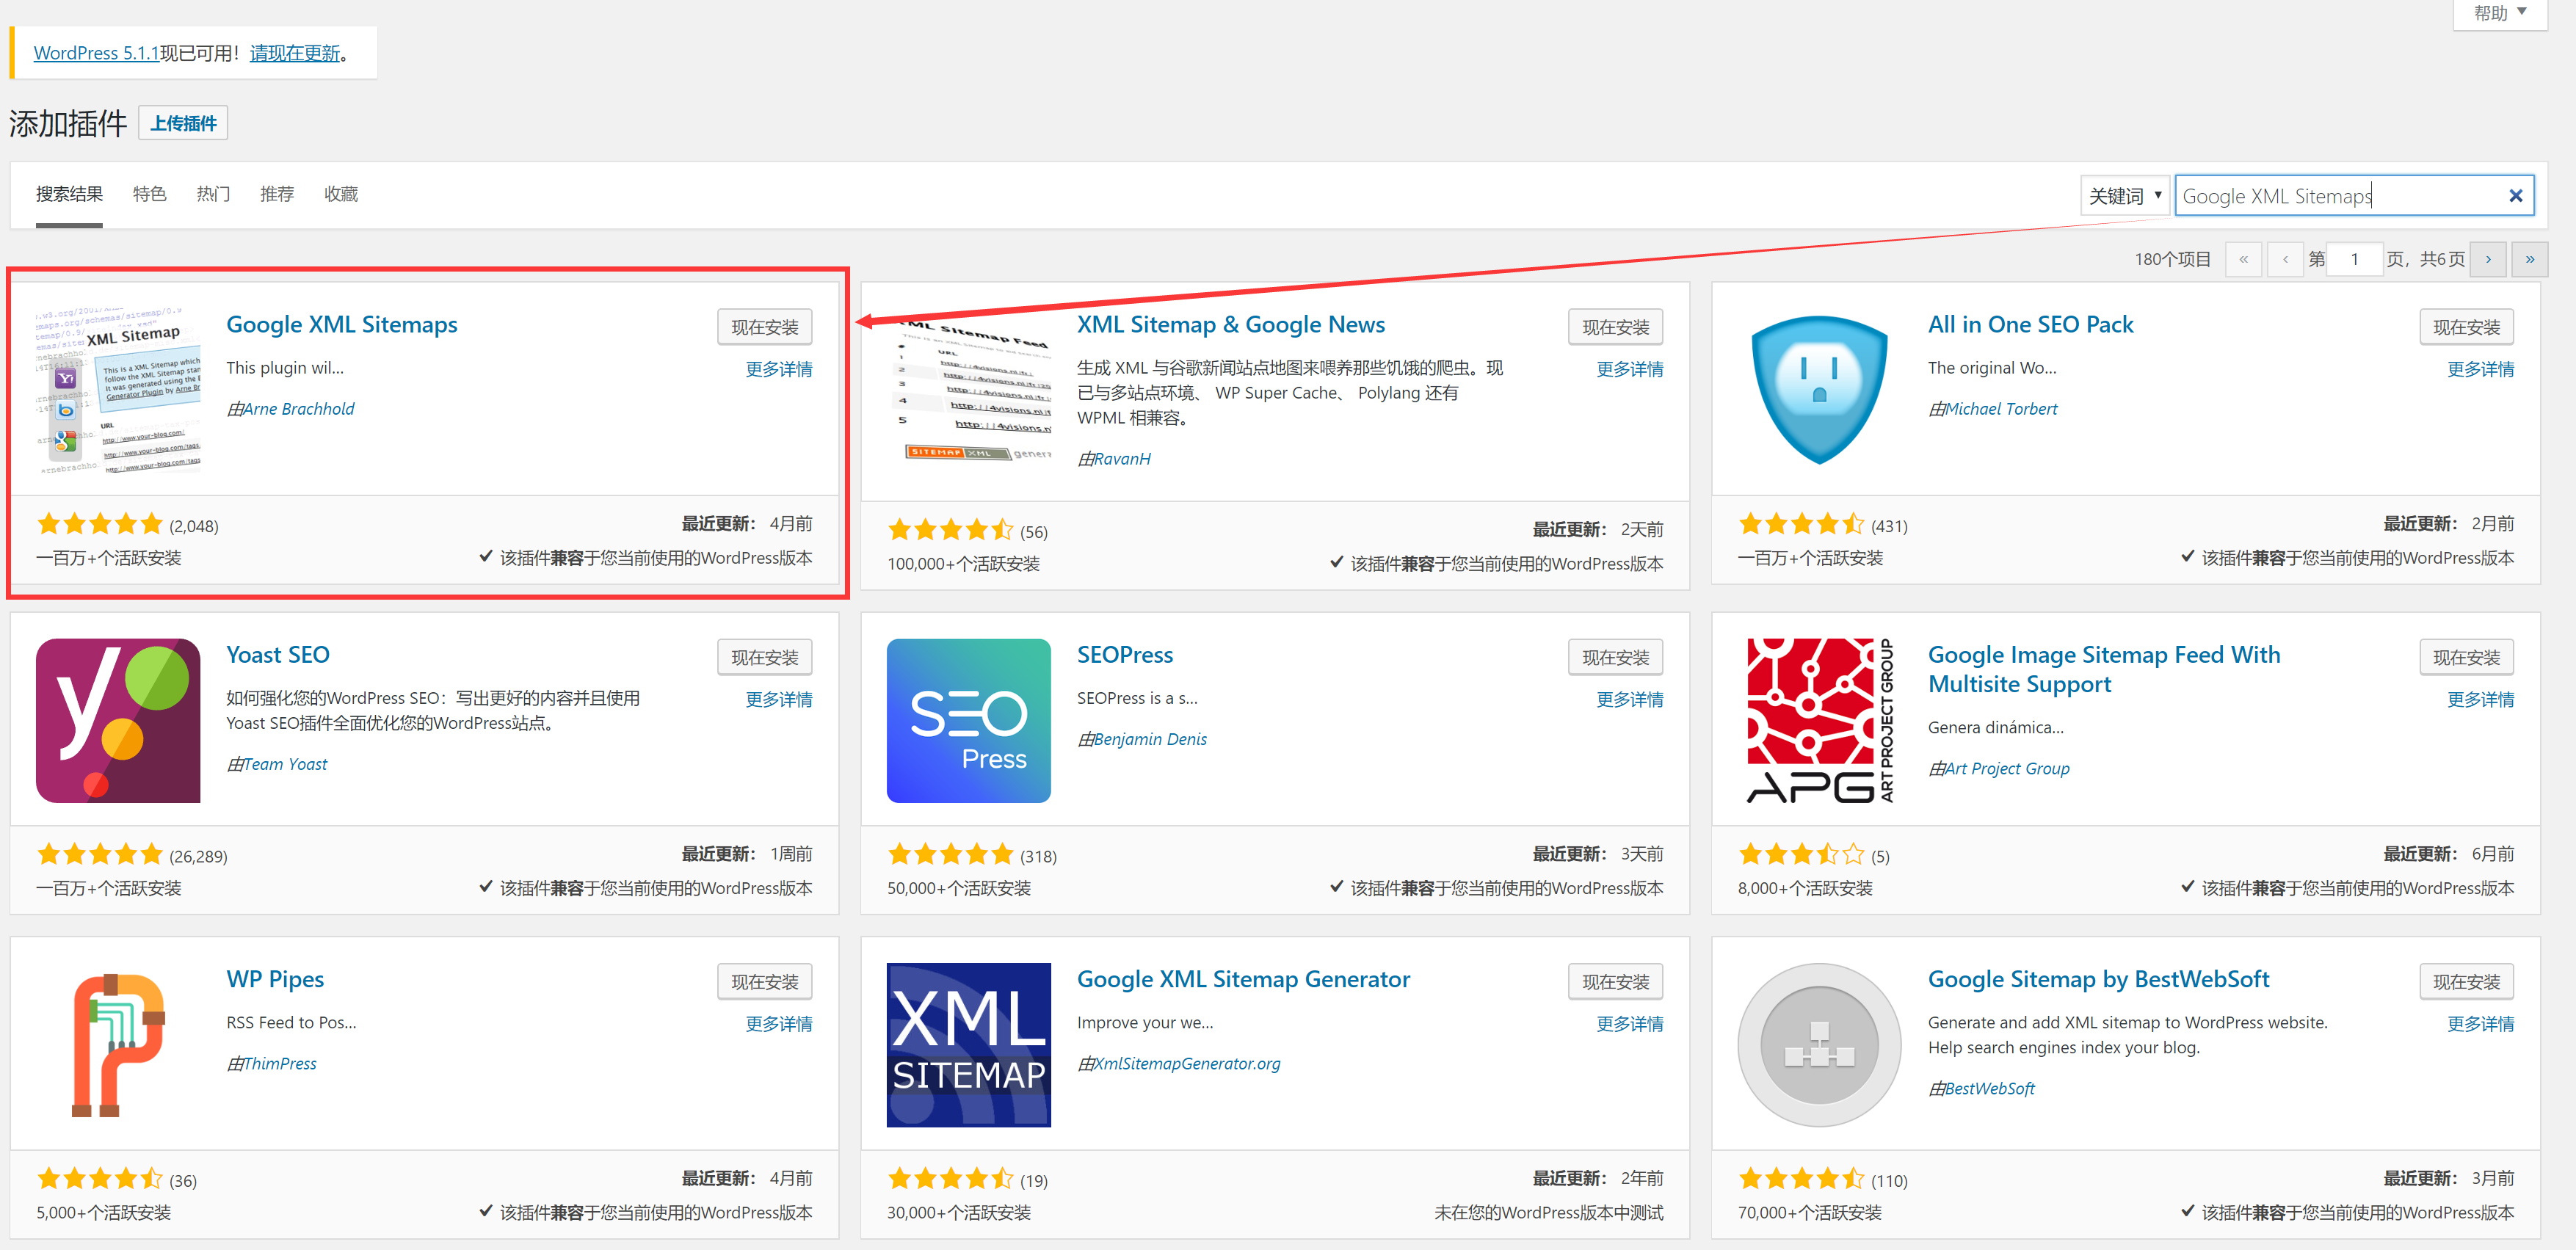
Task: Open author XmlSitemapGenerator.org link
Action: pyautogui.click(x=1186, y=1063)
